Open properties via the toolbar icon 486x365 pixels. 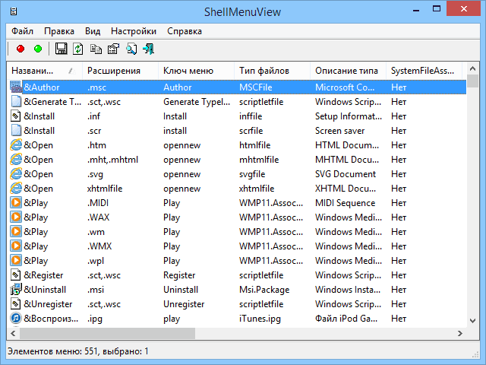coord(113,49)
